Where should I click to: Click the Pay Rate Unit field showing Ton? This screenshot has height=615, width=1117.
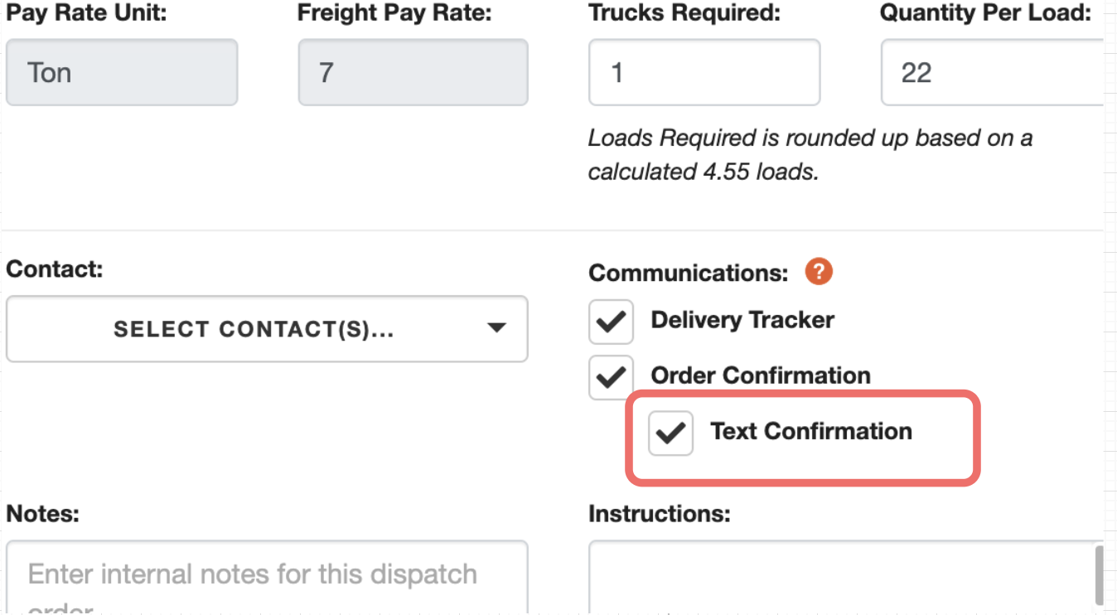pyautogui.click(x=122, y=72)
